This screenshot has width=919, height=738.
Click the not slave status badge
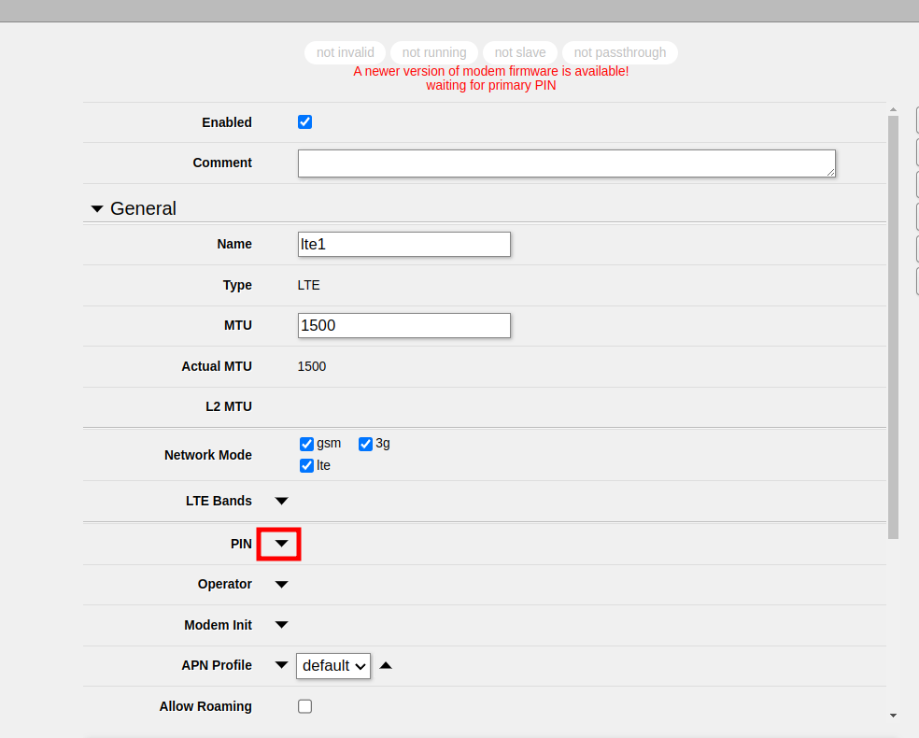click(x=520, y=52)
